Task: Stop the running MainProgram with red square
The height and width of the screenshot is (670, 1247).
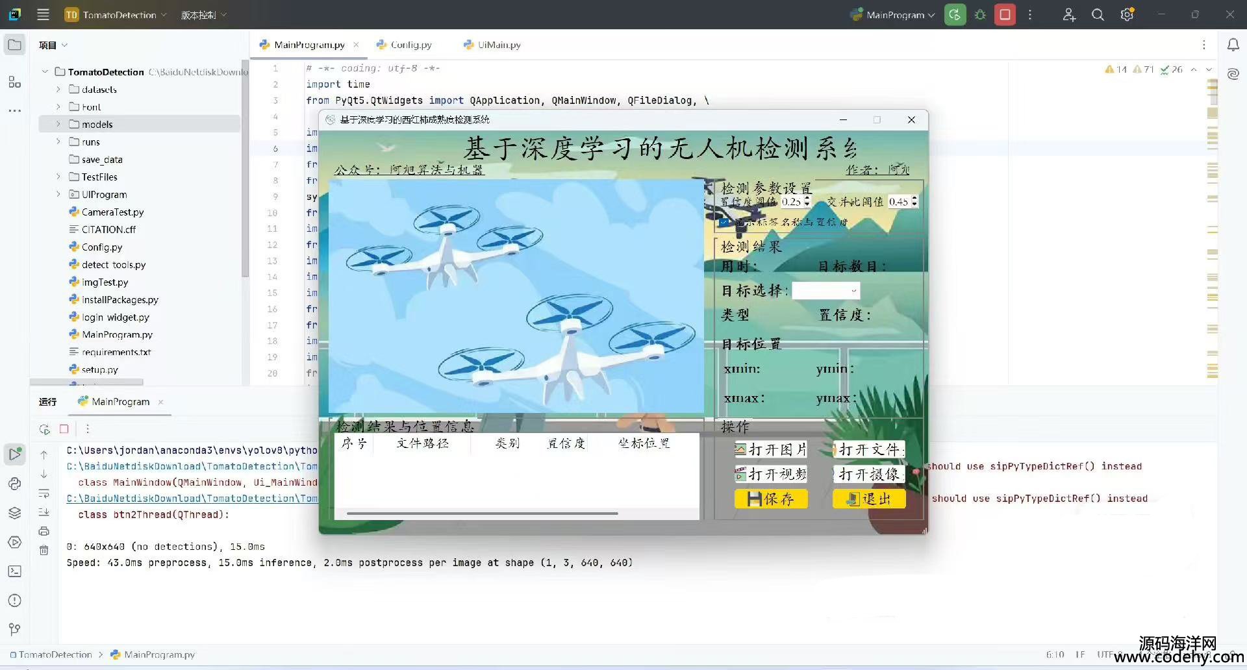Action: 1005,15
